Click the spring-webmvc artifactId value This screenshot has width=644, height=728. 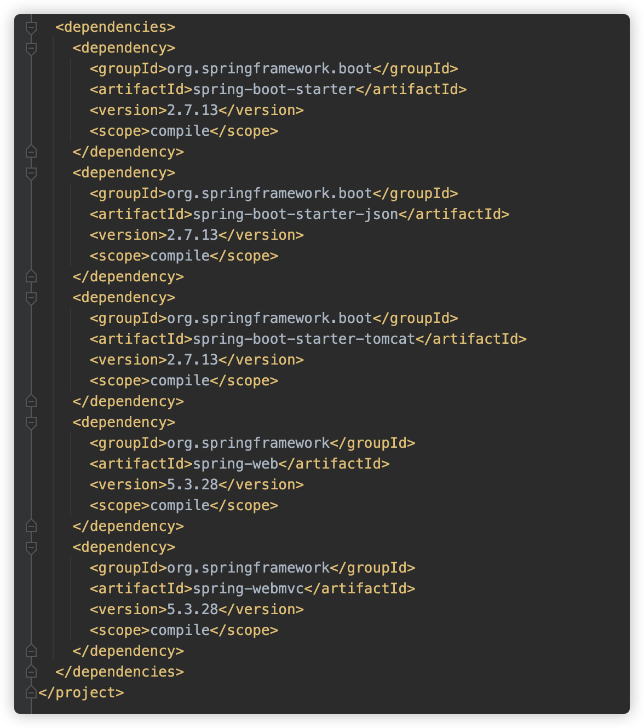pyautogui.click(x=249, y=588)
